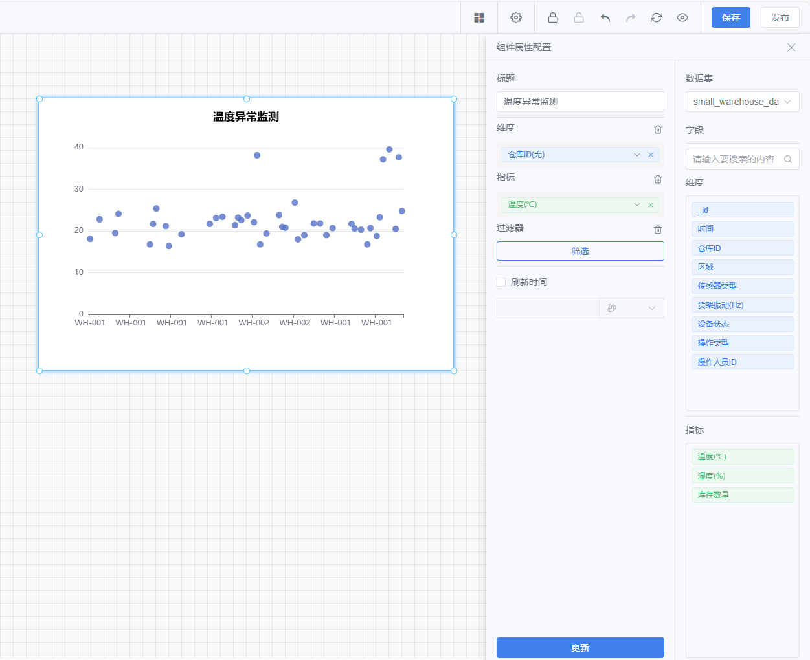Image resolution: width=810 pixels, height=660 pixels.
Task: Expand the 温度(℃) metric dropdown
Action: click(x=637, y=204)
